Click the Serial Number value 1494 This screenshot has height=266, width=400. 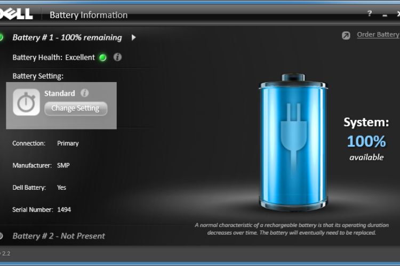pyautogui.click(x=64, y=209)
